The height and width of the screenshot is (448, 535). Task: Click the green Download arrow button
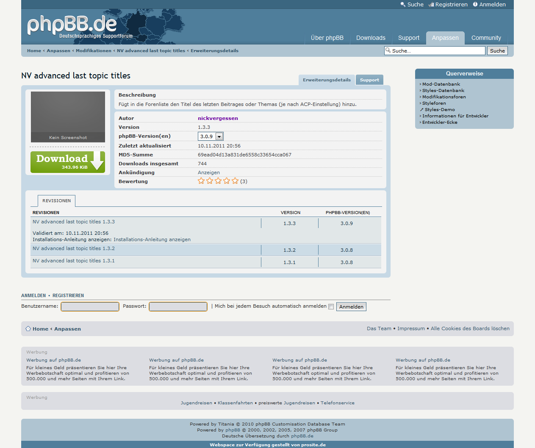coord(68,162)
